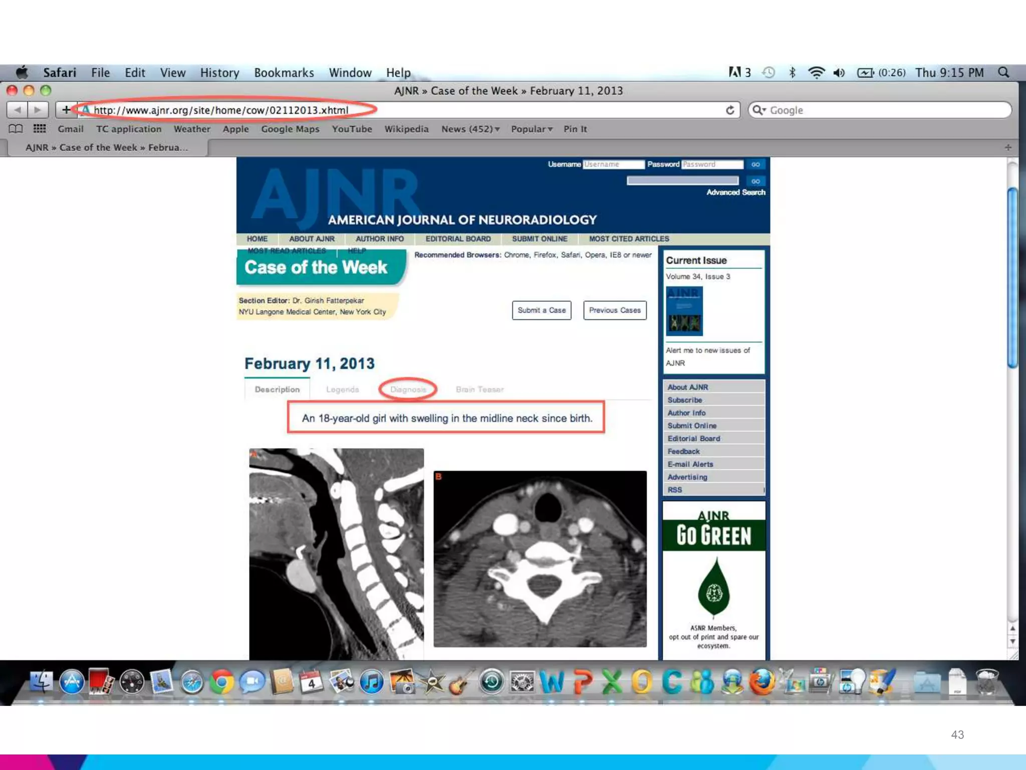Click the reload page icon in address bar
Image resolution: width=1026 pixels, height=770 pixels.
pos(730,110)
